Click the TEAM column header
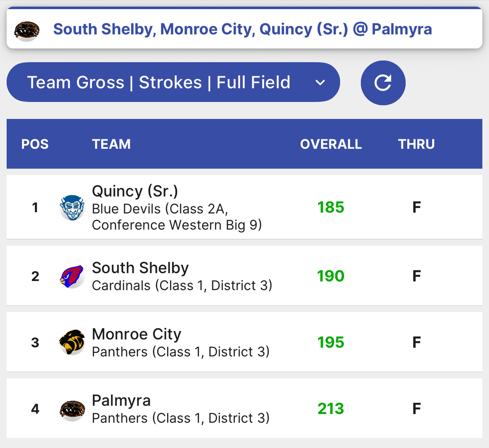This screenshot has width=489, height=448. 111,144
